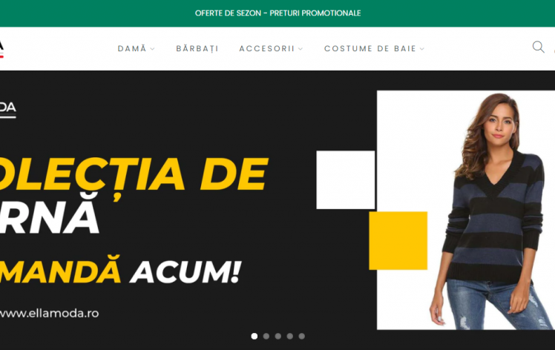
Task: Switch to the second carousel slide dot
Action: pos(266,336)
